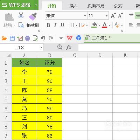Click the 格式刷 label button
The height and width of the screenshot is (140, 140).
33,25
